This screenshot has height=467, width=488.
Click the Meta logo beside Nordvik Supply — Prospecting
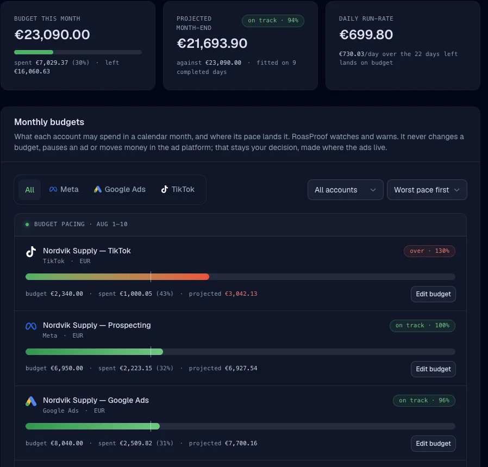(x=31, y=326)
